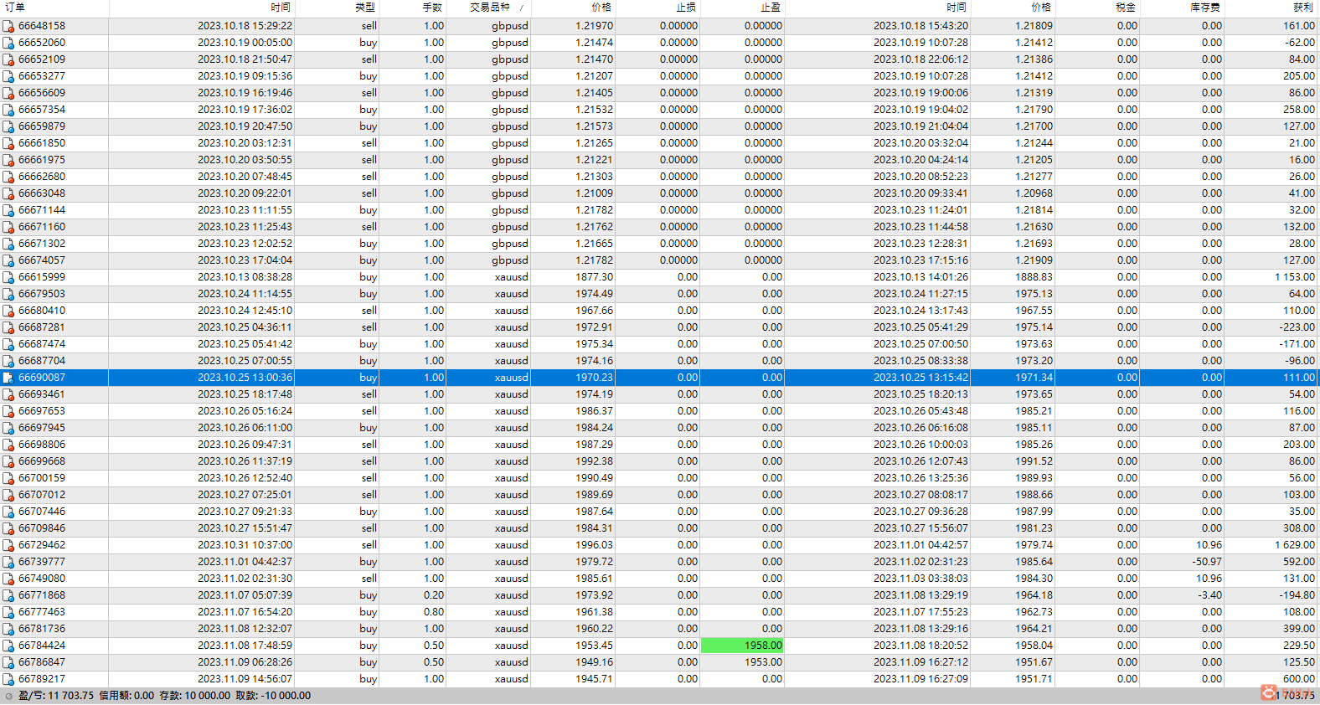Viewport: 1320px width, 705px height.
Task: Select the 0.80 lot size cell
Action: click(434, 612)
